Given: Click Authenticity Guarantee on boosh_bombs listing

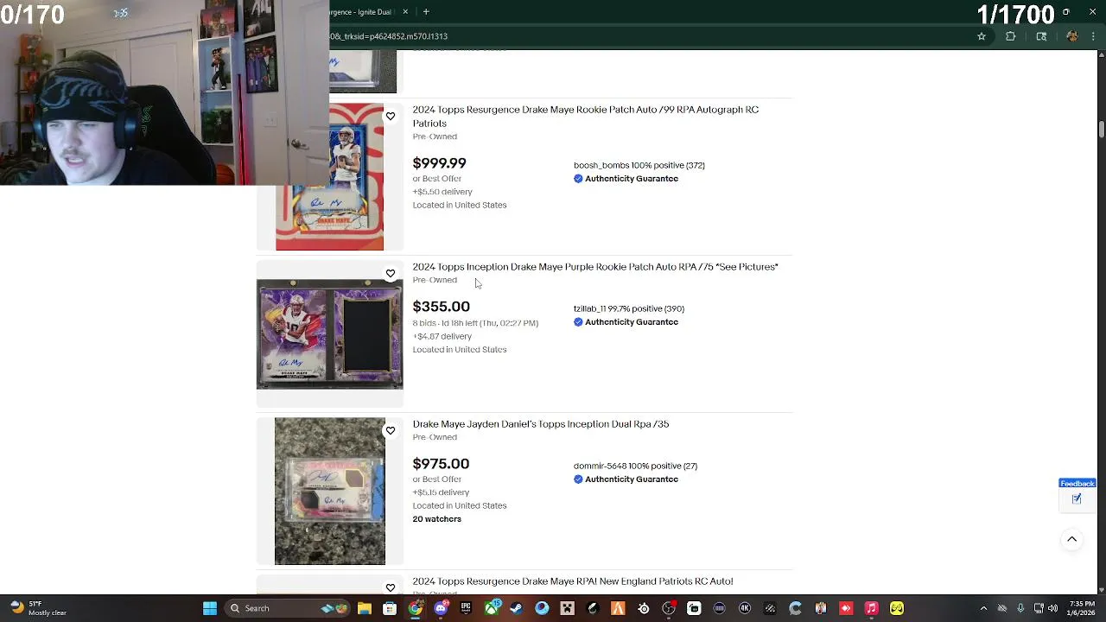Looking at the screenshot, I should point(626,179).
